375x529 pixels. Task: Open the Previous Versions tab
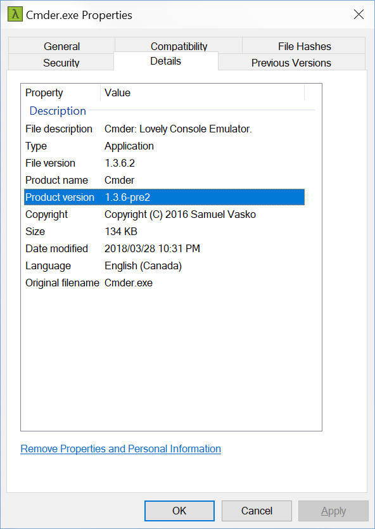[x=291, y=63]
